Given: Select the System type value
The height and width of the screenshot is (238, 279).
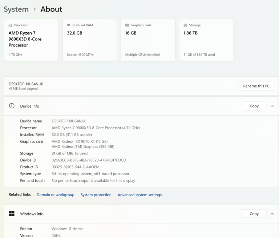Looking at the screenshot, I should pyautogui.click(x=90, y=174).
